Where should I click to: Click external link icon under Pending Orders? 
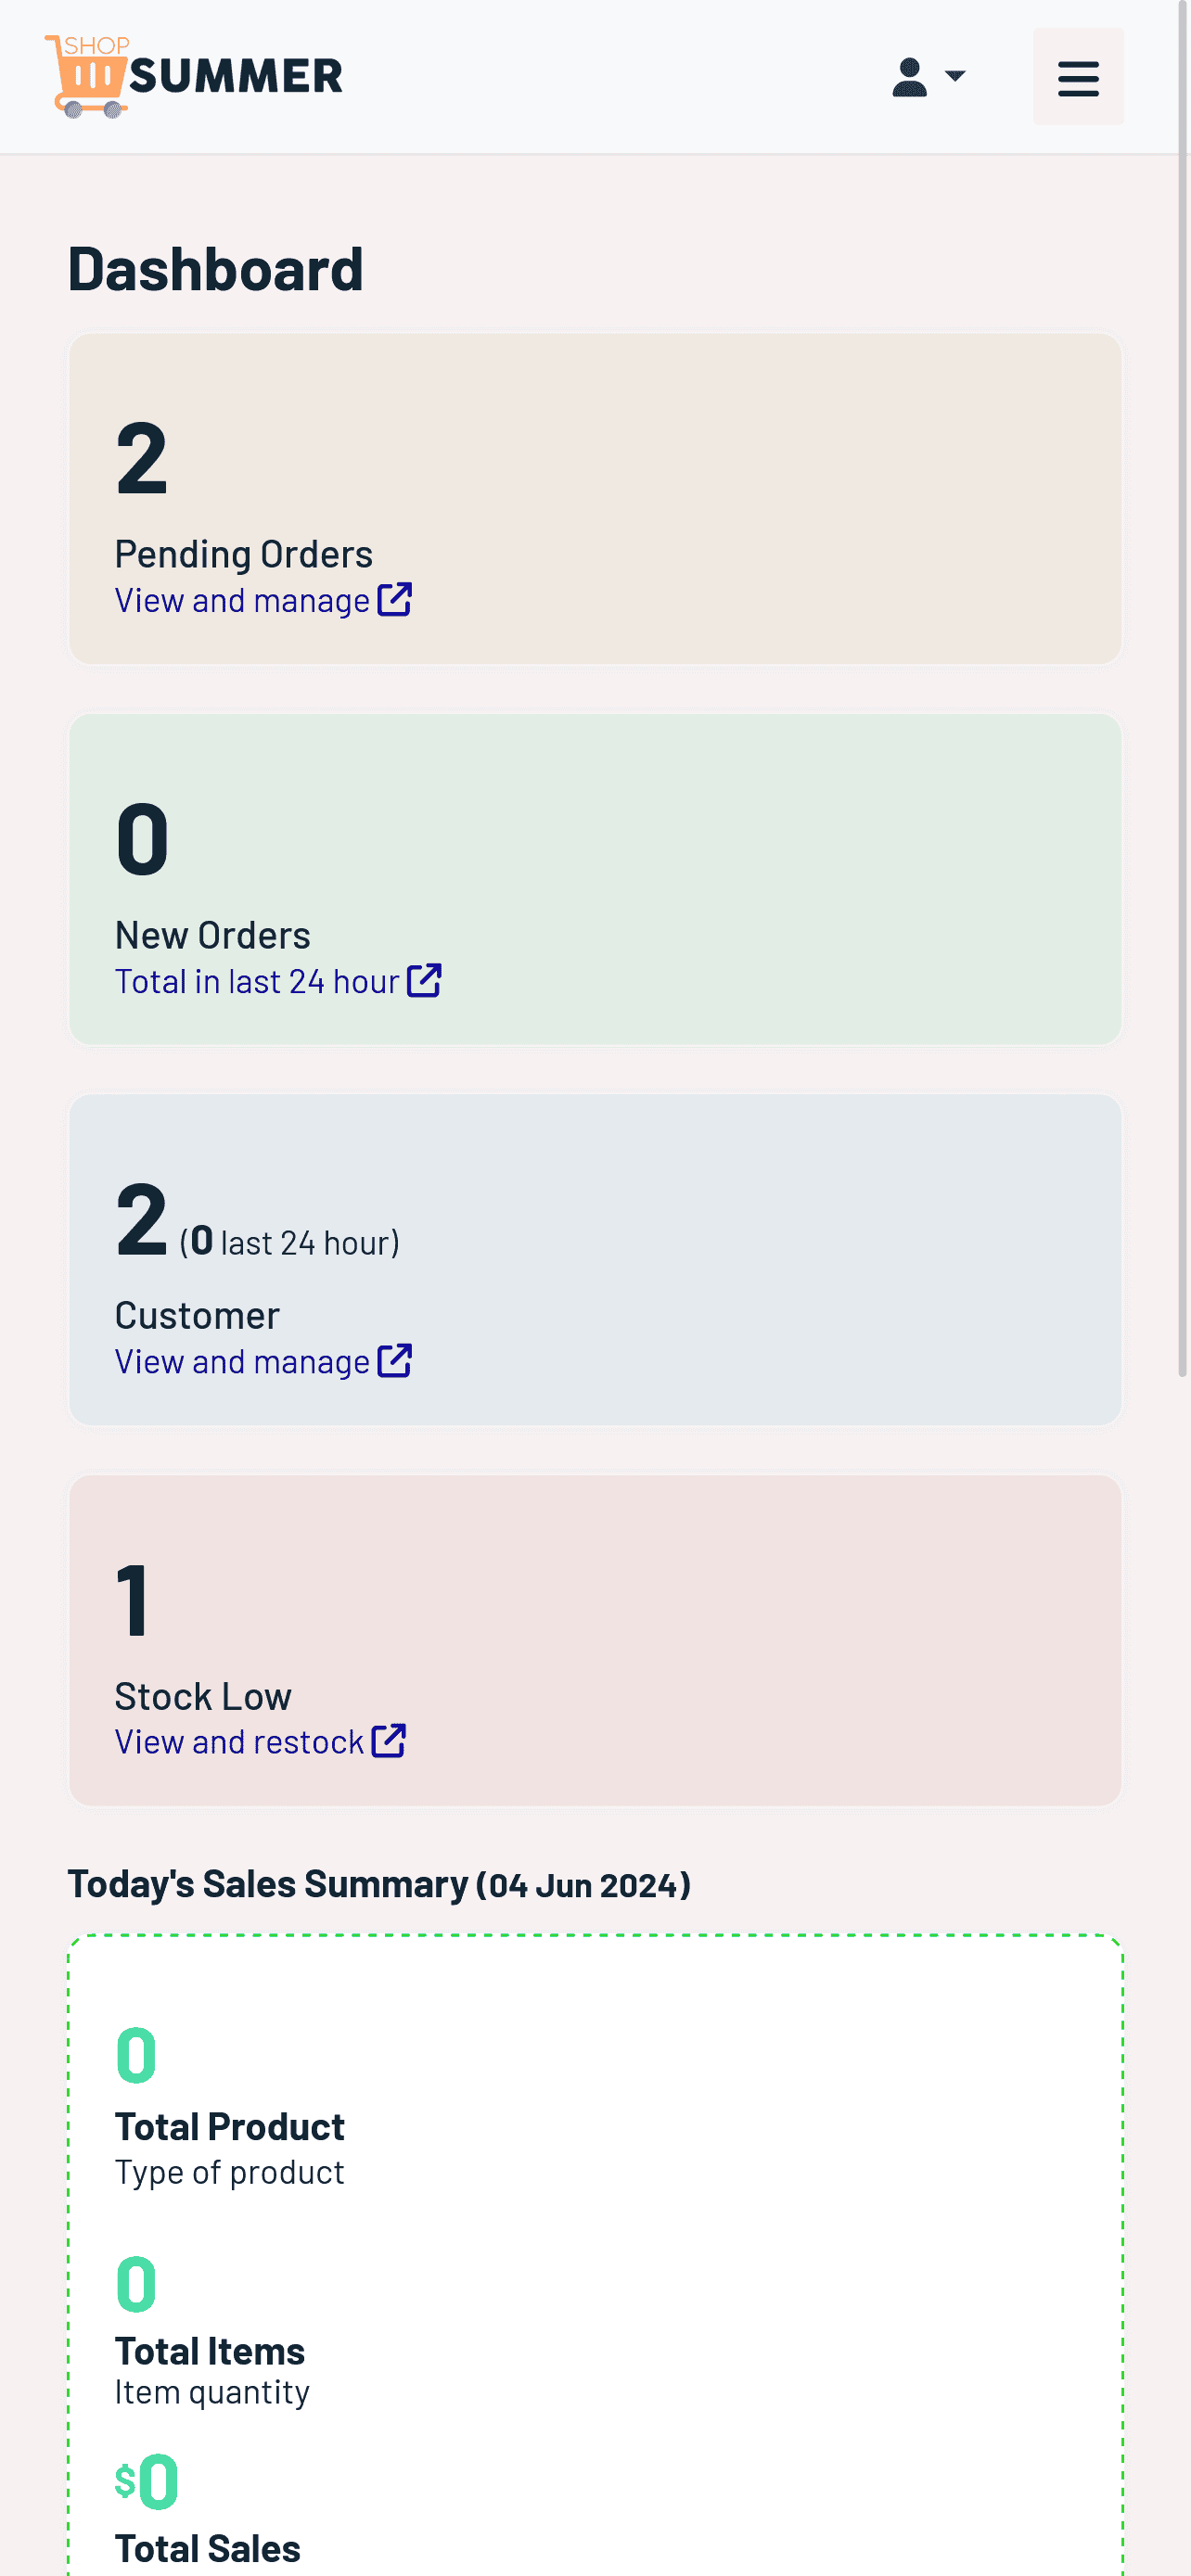click(x=394, y=599)
